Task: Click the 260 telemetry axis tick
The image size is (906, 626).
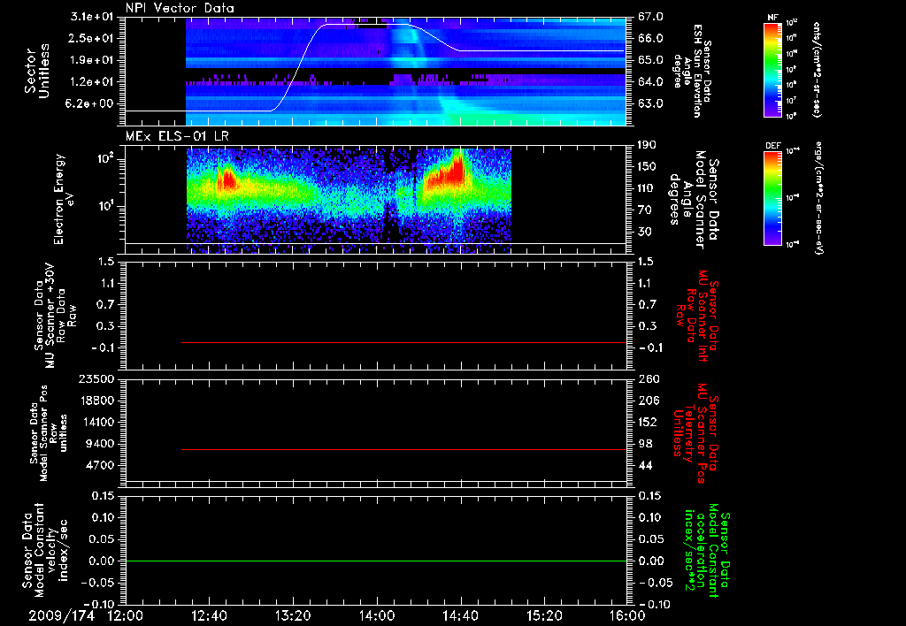Action: [x=647, y=378]
